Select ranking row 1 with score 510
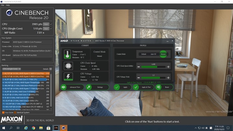This screenshot has width=233, height=131. click(x=26, y=73)
